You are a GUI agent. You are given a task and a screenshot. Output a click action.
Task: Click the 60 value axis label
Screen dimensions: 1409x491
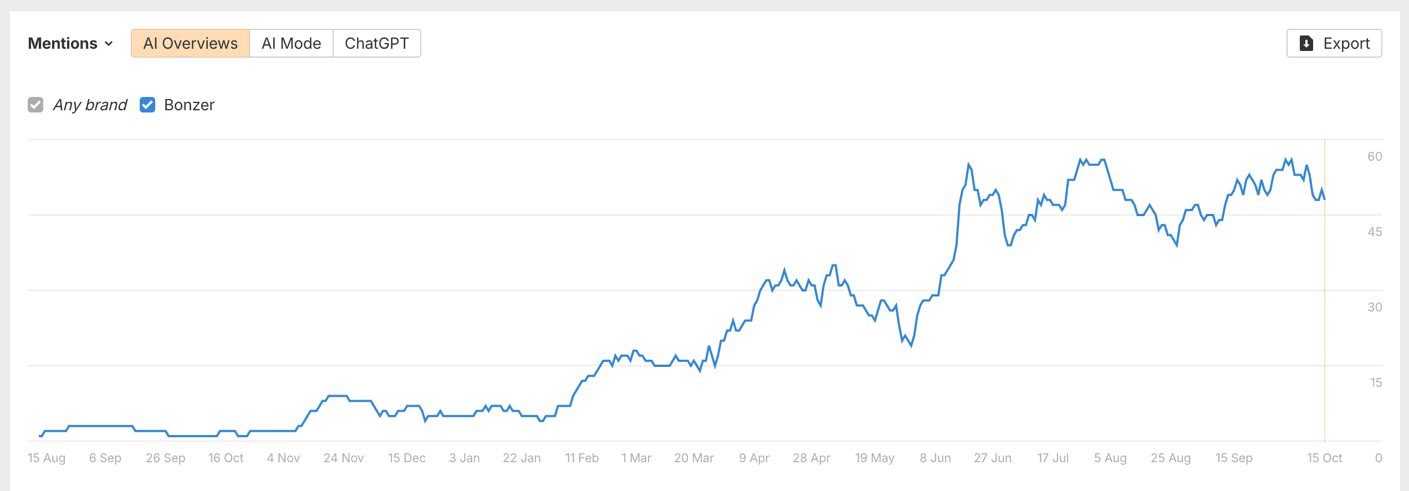[x=1375, y=156]
